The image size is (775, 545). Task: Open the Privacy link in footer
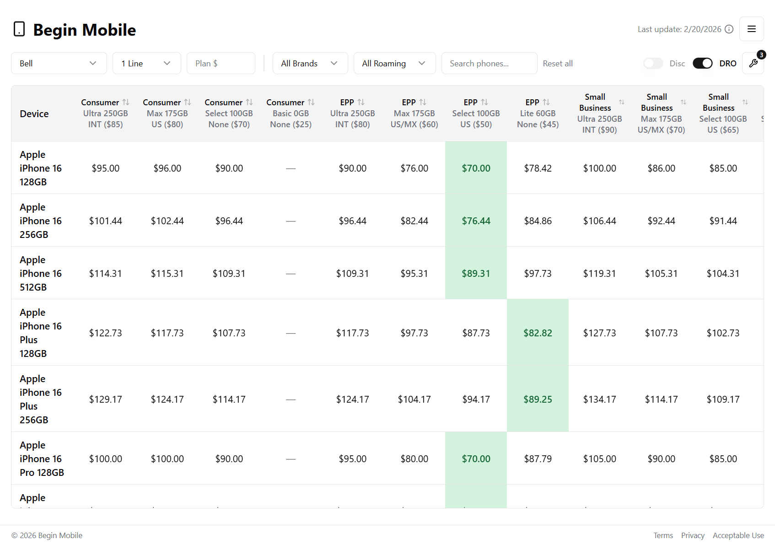692,535
